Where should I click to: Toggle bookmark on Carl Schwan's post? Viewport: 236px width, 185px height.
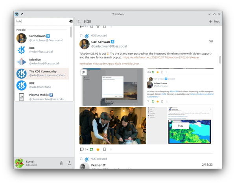click(104, 149)
